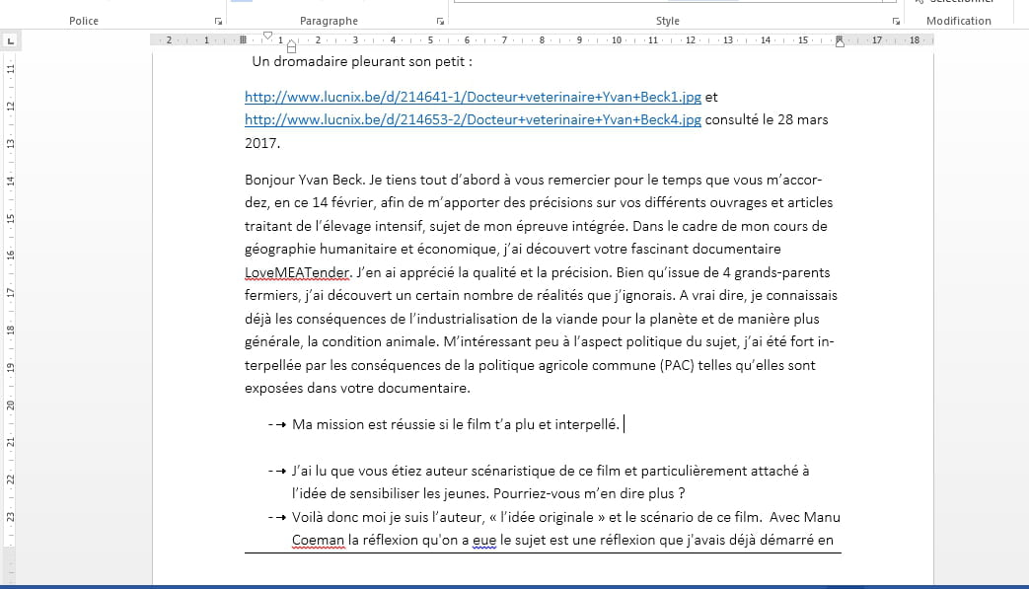The image size is (1029, 589).
Task: Select the first-line indent marker on ruler
Action: point(267,37)
